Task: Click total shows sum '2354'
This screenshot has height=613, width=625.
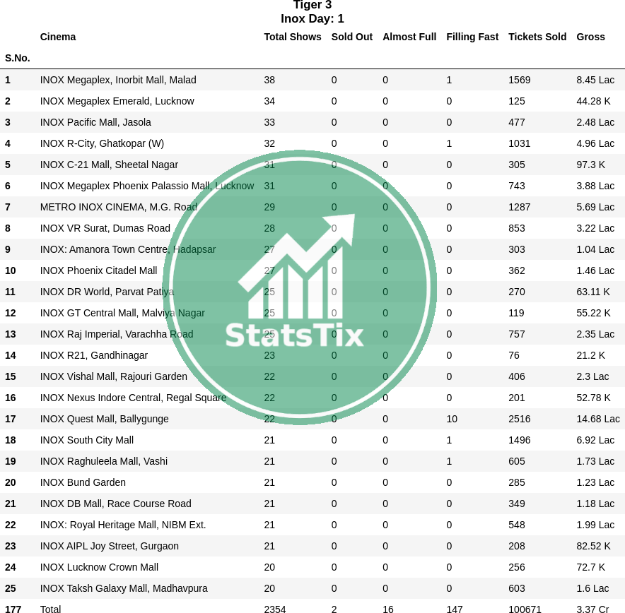Action: click(275, 609)
